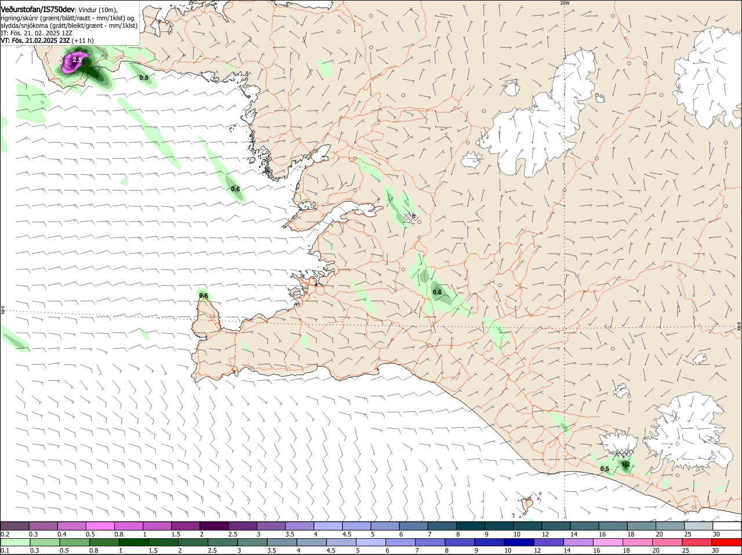Select the rain legend swatch starting at 0.5
742x555 pixels.
74,542
